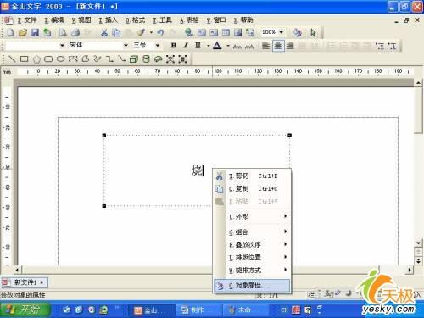Select the ellipse shape tool
424x318 pixels.
click(x=61, y=59)
